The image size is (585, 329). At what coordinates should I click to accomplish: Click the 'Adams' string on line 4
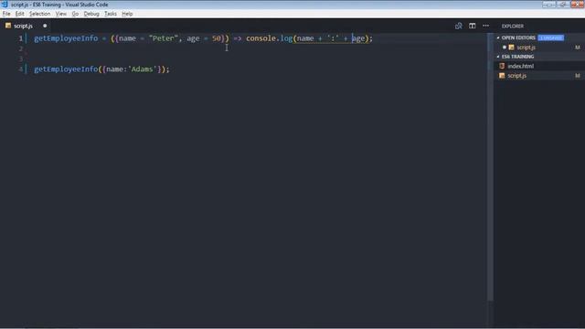pos(143,69)
